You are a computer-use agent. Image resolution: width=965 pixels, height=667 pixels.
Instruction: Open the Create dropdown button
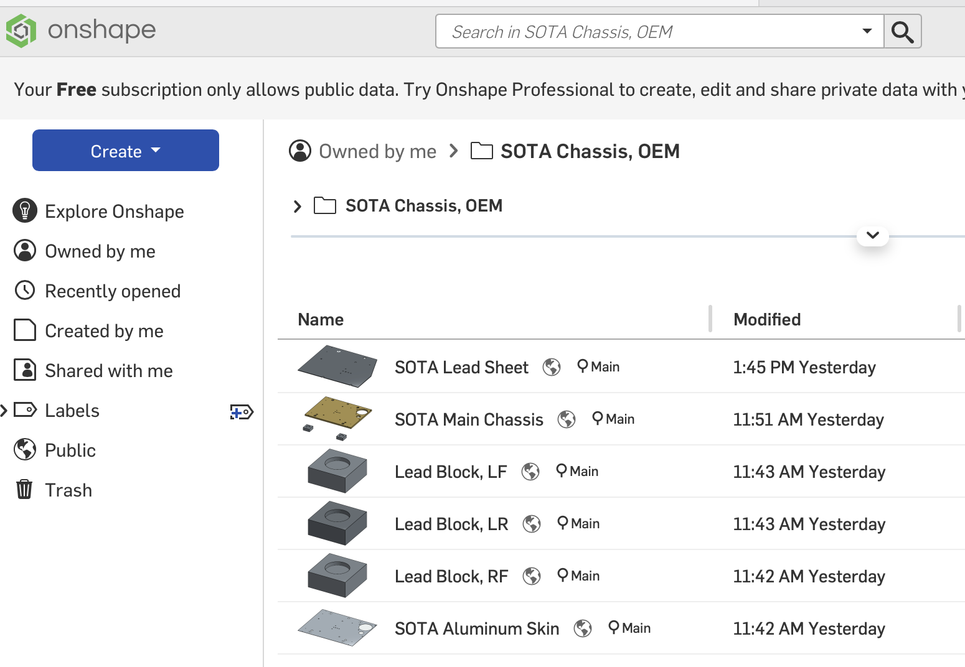pyautogui.click(x=126, y=151)
